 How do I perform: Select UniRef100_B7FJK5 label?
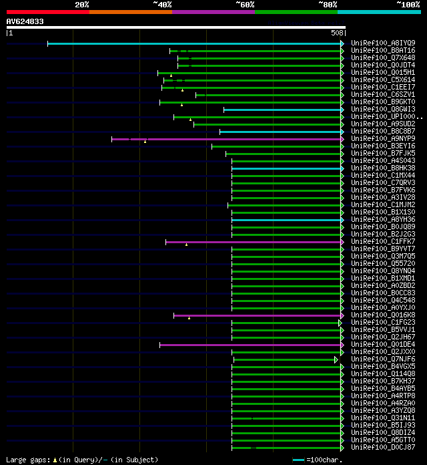383,153
